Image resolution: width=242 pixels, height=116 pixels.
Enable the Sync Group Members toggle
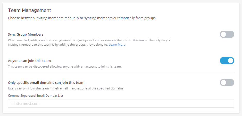pyautogui.click(x=227, y=34)
